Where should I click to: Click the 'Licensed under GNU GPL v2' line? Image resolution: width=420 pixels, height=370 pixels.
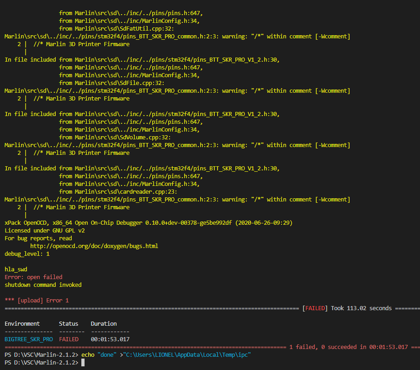(45, 231)
